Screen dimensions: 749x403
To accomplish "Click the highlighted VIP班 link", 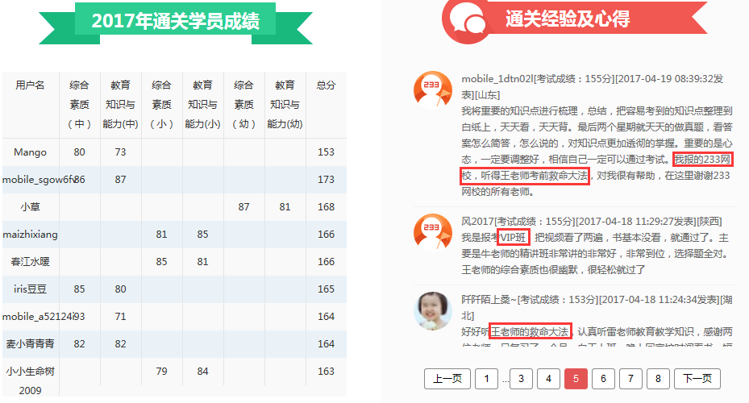I will tap(513, 237).
